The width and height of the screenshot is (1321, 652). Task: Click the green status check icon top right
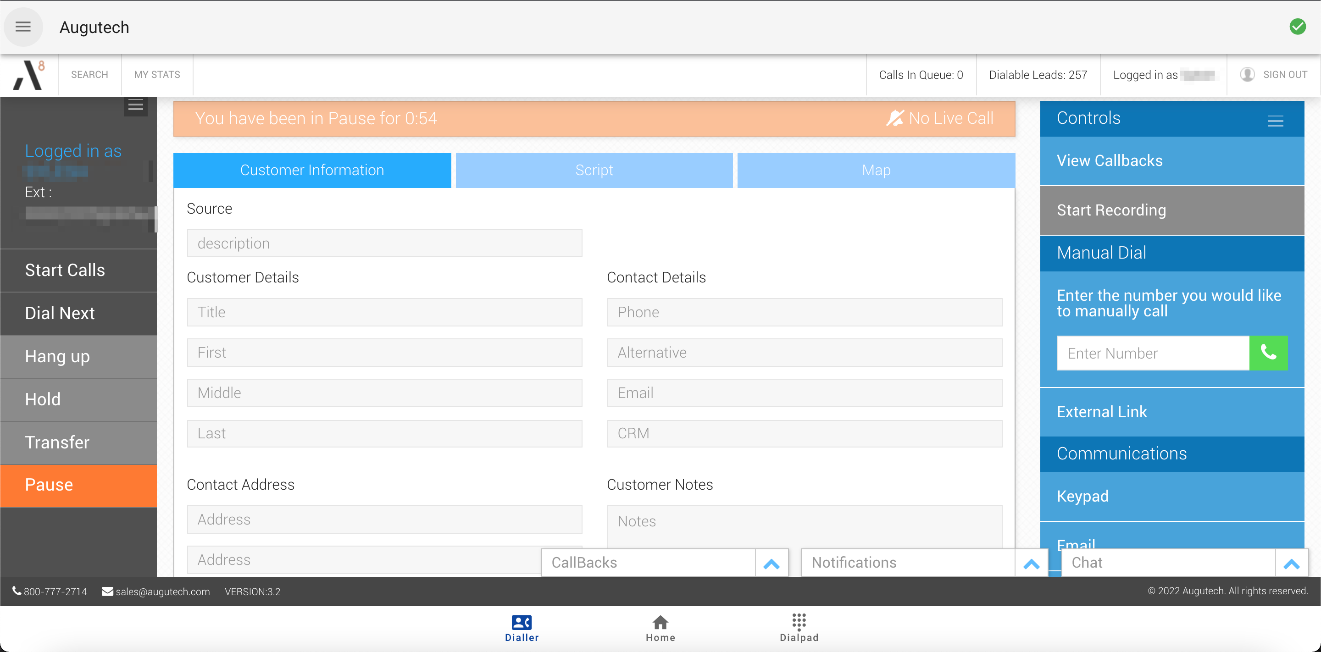[x=1298, y=27]
